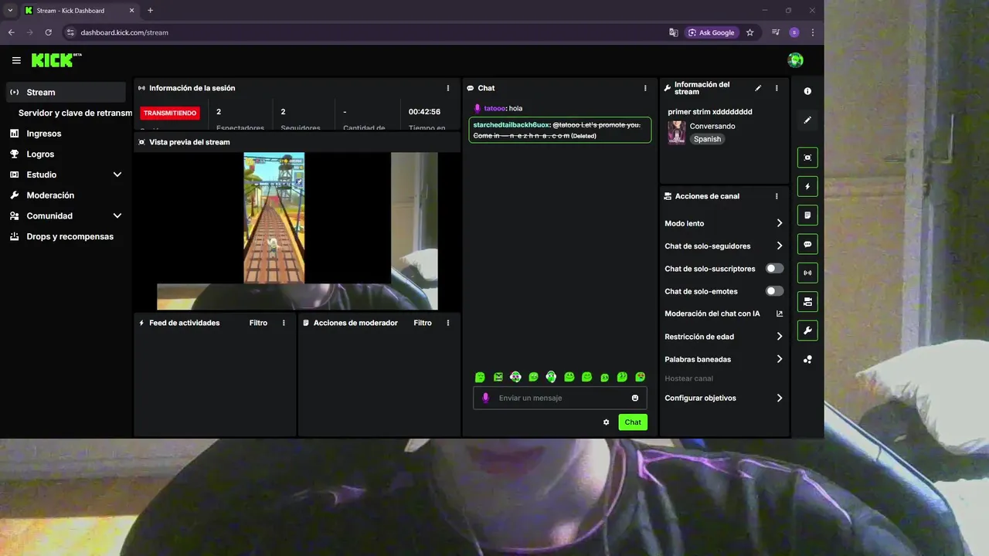Open Configurar objetivos options
989x556 pixels.
click(724, 398)
